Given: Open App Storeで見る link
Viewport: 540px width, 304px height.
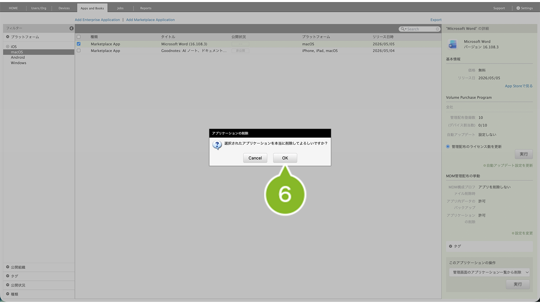Looking at the screenshot, I should pyautogui.click(x=519, y=86).
